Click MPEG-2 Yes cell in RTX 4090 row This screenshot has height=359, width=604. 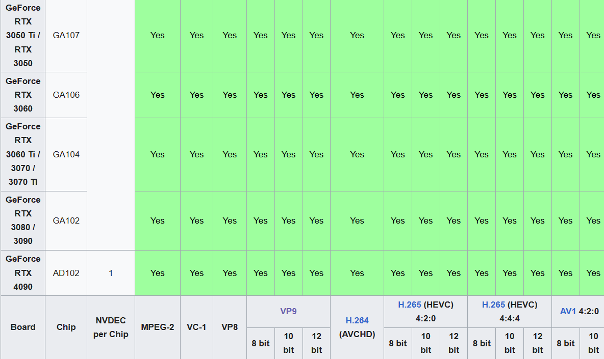158,273
